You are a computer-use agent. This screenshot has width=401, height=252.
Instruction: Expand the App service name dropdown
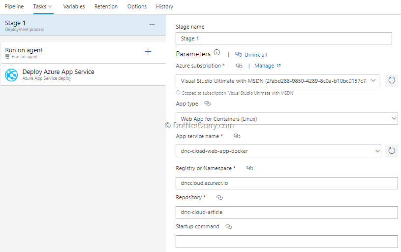[377, 151]
